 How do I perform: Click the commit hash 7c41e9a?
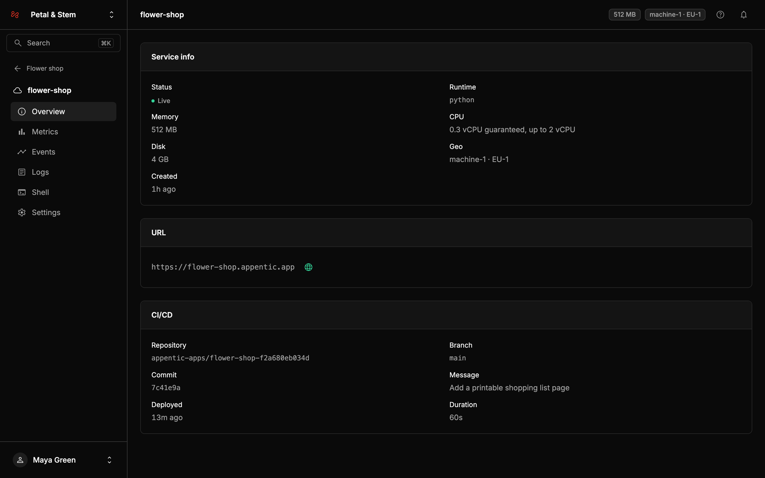(166, 388)
